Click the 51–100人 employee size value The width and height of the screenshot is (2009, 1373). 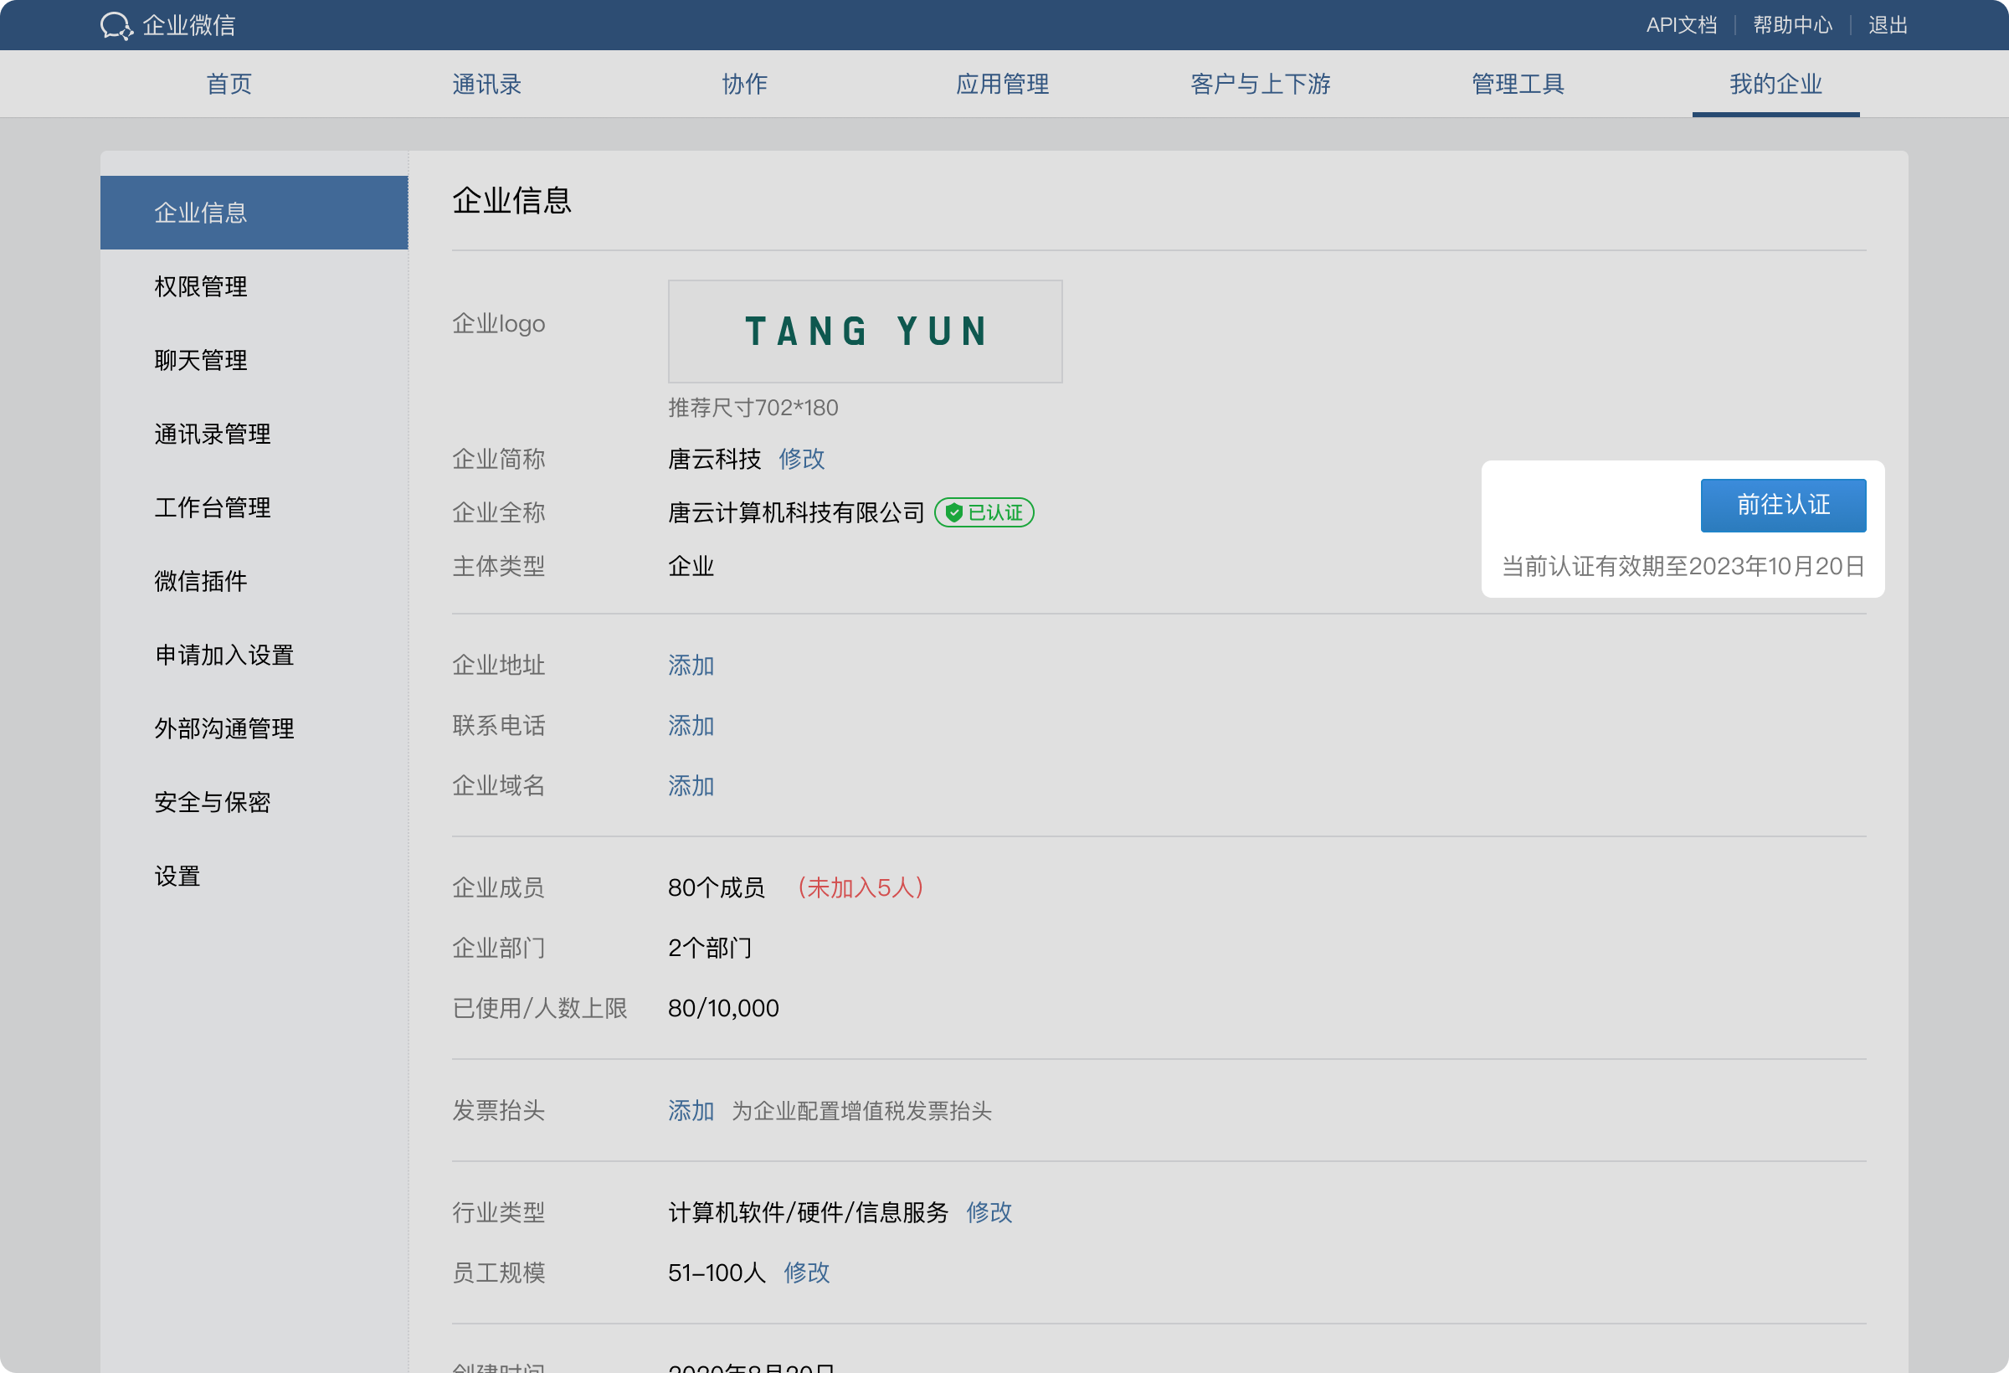click(717, 1273)
